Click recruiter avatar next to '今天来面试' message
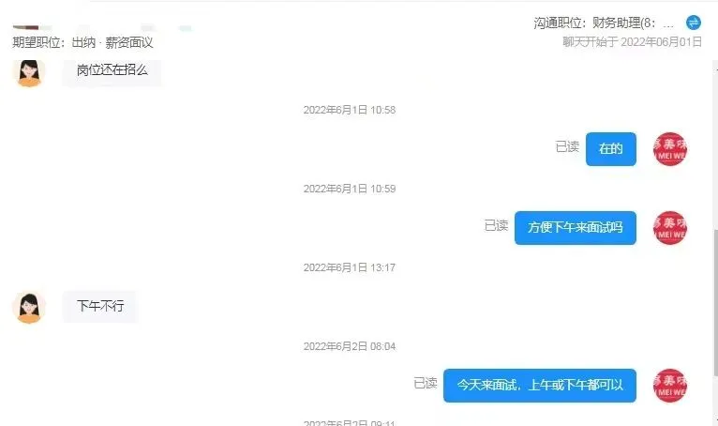 click(x=669, y=386)
